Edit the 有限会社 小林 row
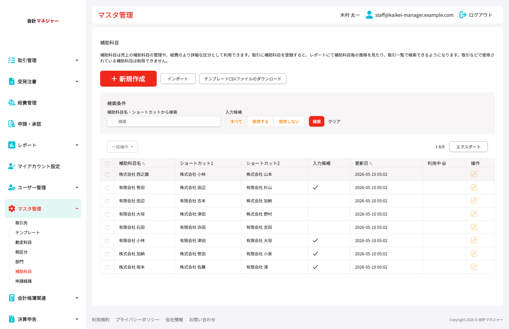This screenshot has width=509, height=329. click(x=474, y=241)
